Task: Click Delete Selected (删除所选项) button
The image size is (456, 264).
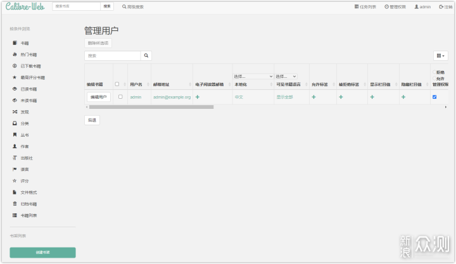Action: click(98, 43)
